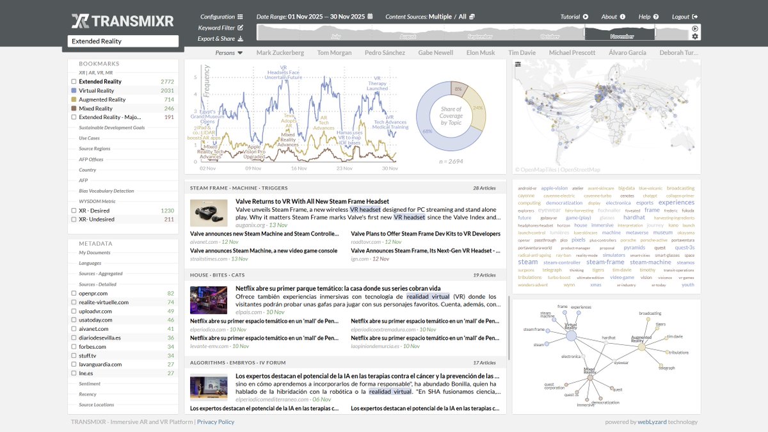Click the realite-virtuelle.com source row
The height and width of the screenshot is (432, 768).
(x=123, y=302)
